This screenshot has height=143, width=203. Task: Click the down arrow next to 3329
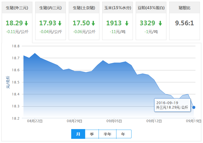(160, 23)
